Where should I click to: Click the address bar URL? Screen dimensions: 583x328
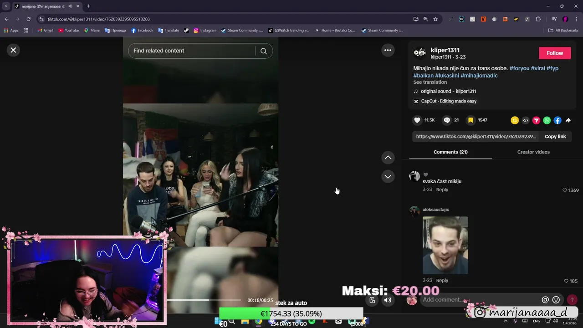98,19
